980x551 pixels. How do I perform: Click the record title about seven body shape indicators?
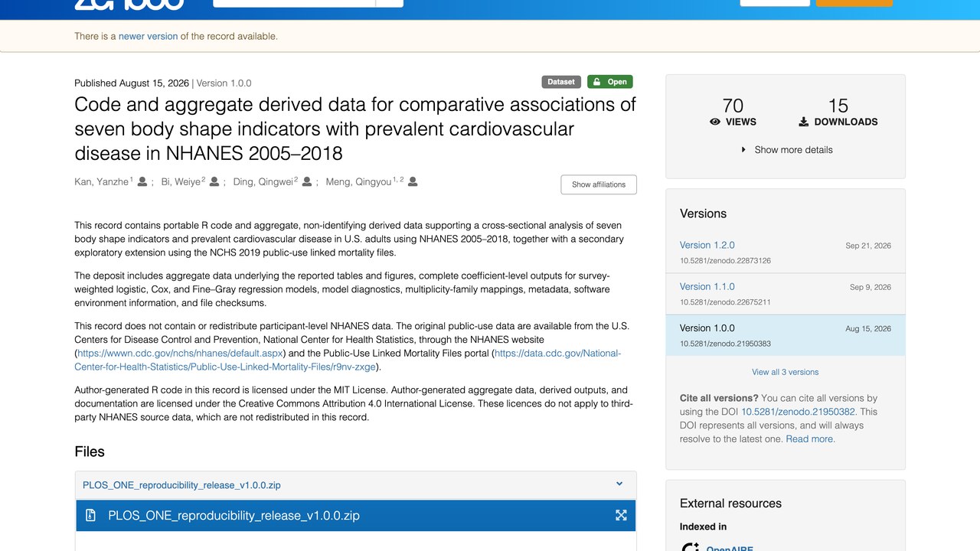[x=355, y=129]
